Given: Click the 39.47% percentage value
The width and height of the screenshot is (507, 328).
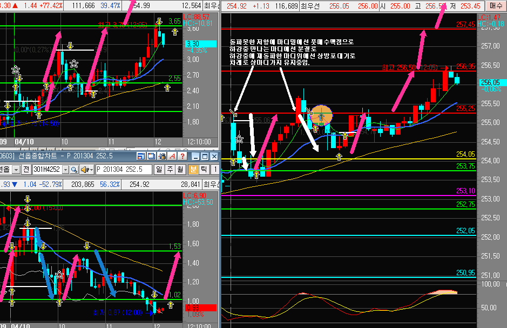Looking at the screenshot, I should [x=110, y=5].
